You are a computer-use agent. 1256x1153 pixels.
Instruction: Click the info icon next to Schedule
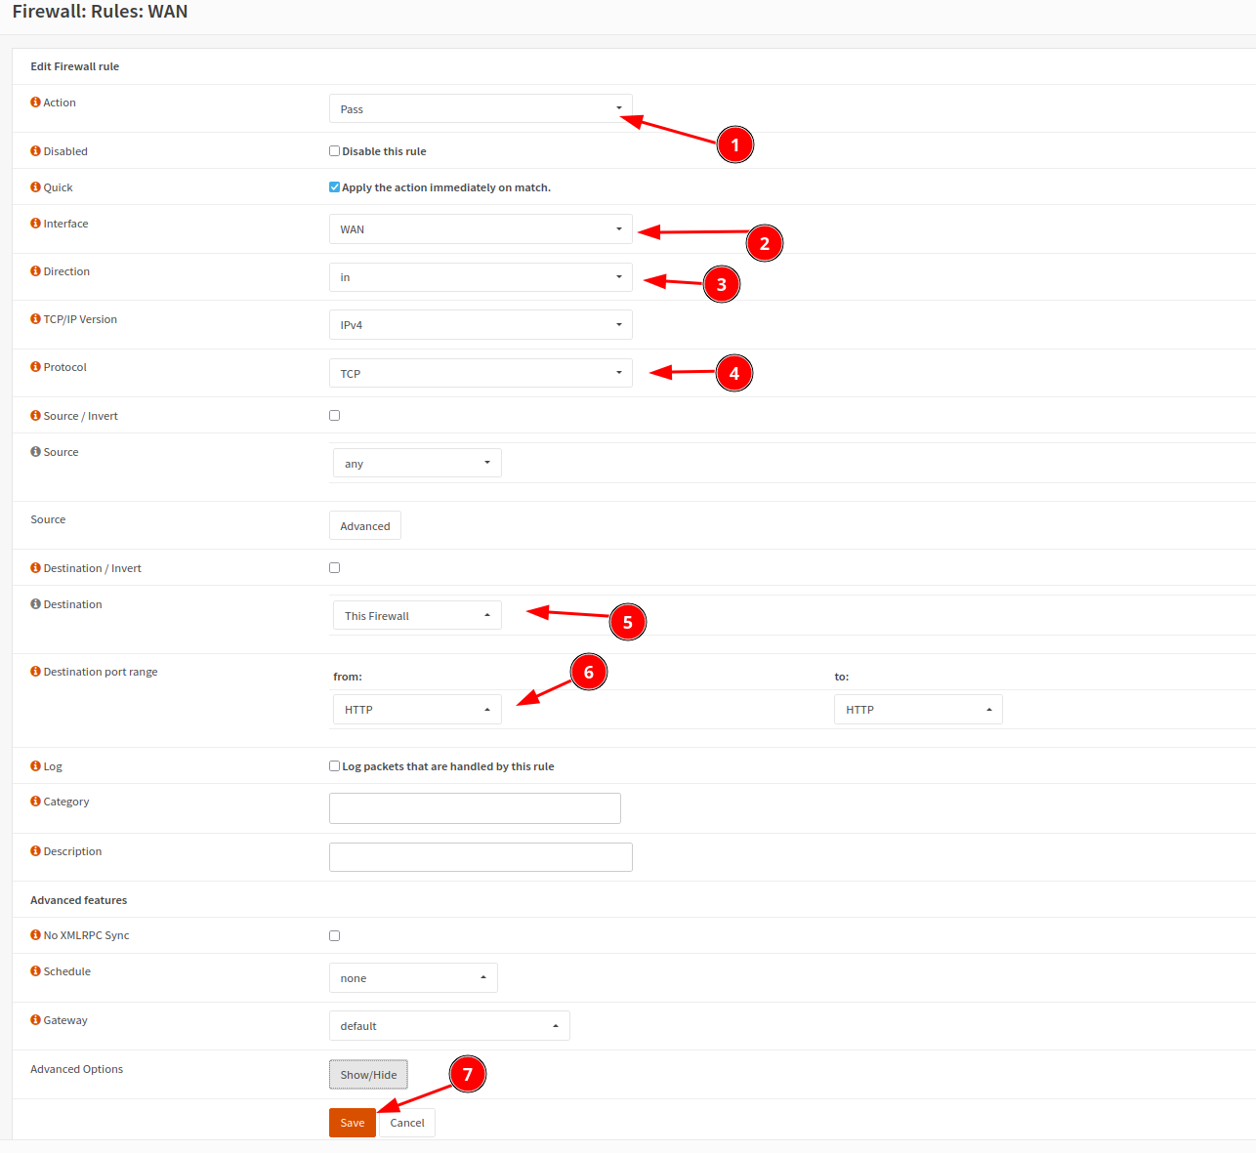[x=35, y=971]
